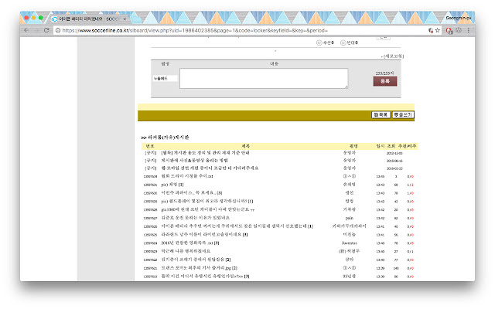This screenshot has width=495, height=309.
Task: Reload the page with the refresh icon
Action: point(46,30)
